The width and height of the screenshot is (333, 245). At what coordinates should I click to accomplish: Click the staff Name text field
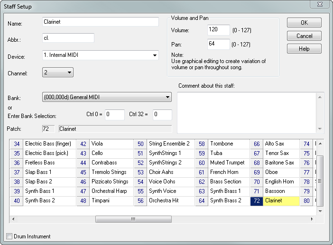point(100,22)
